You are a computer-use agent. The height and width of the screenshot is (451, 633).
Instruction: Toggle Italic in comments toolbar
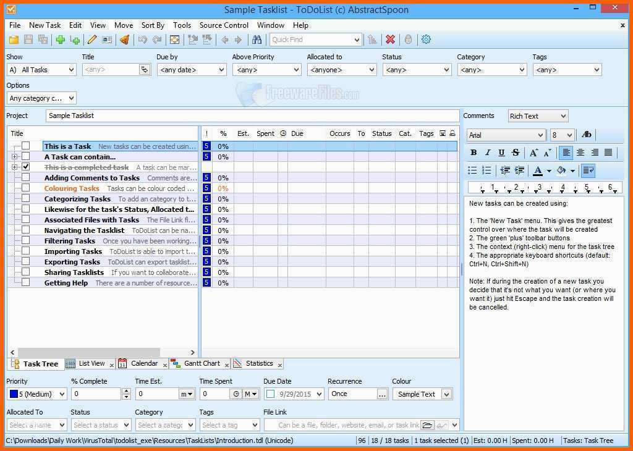[x=487, y=153]
